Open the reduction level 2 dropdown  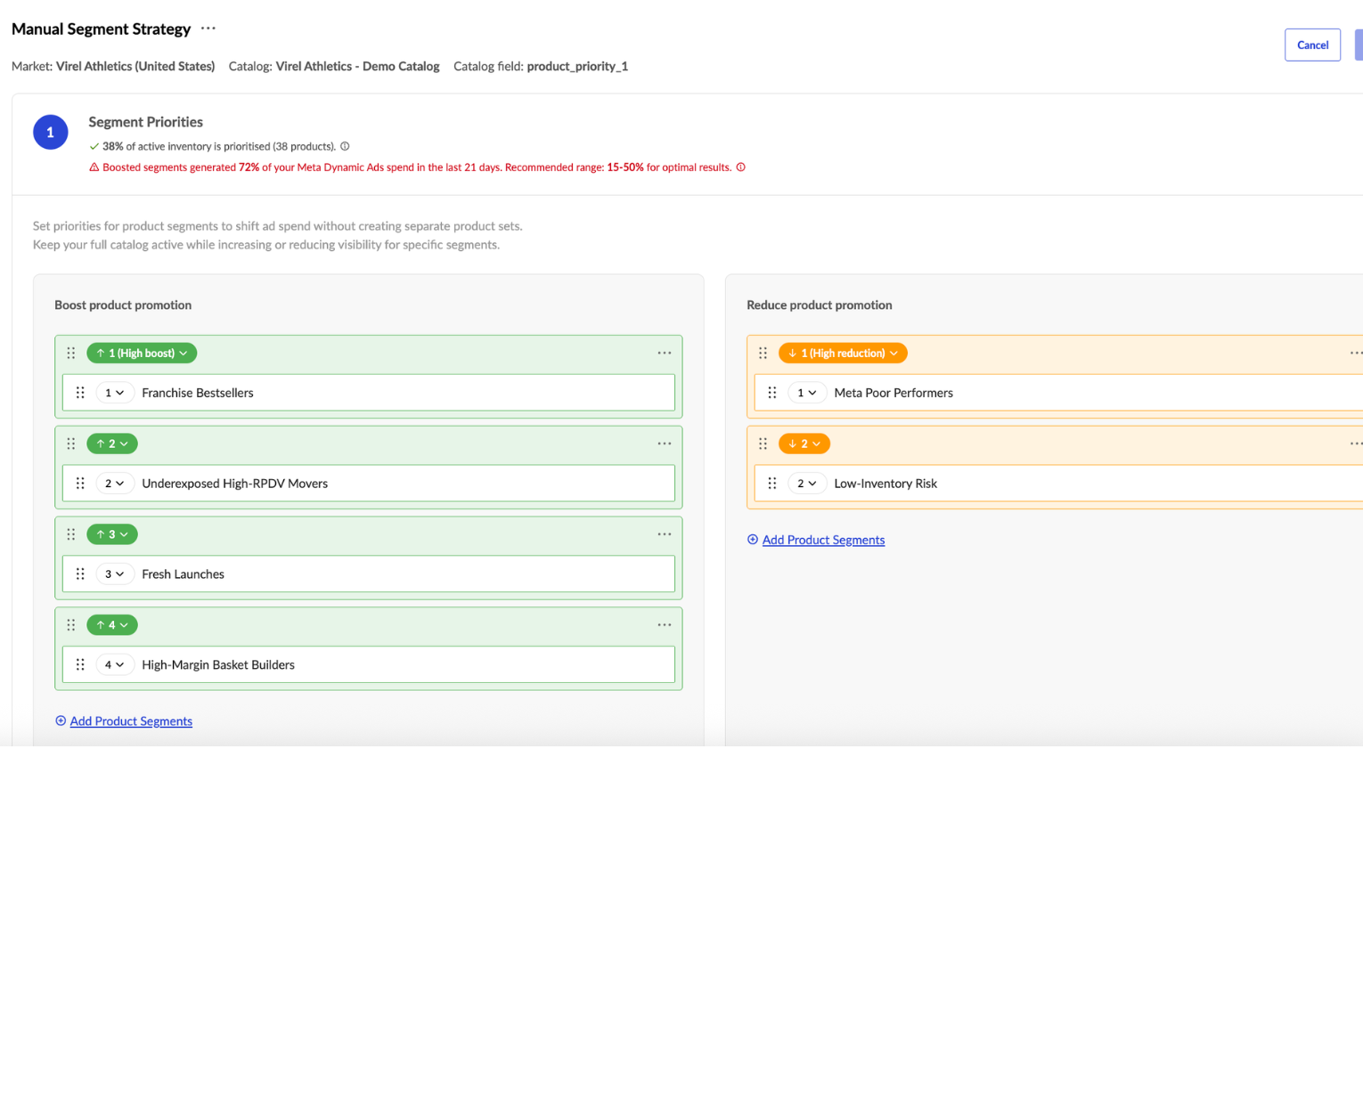(x=804, y=444)
